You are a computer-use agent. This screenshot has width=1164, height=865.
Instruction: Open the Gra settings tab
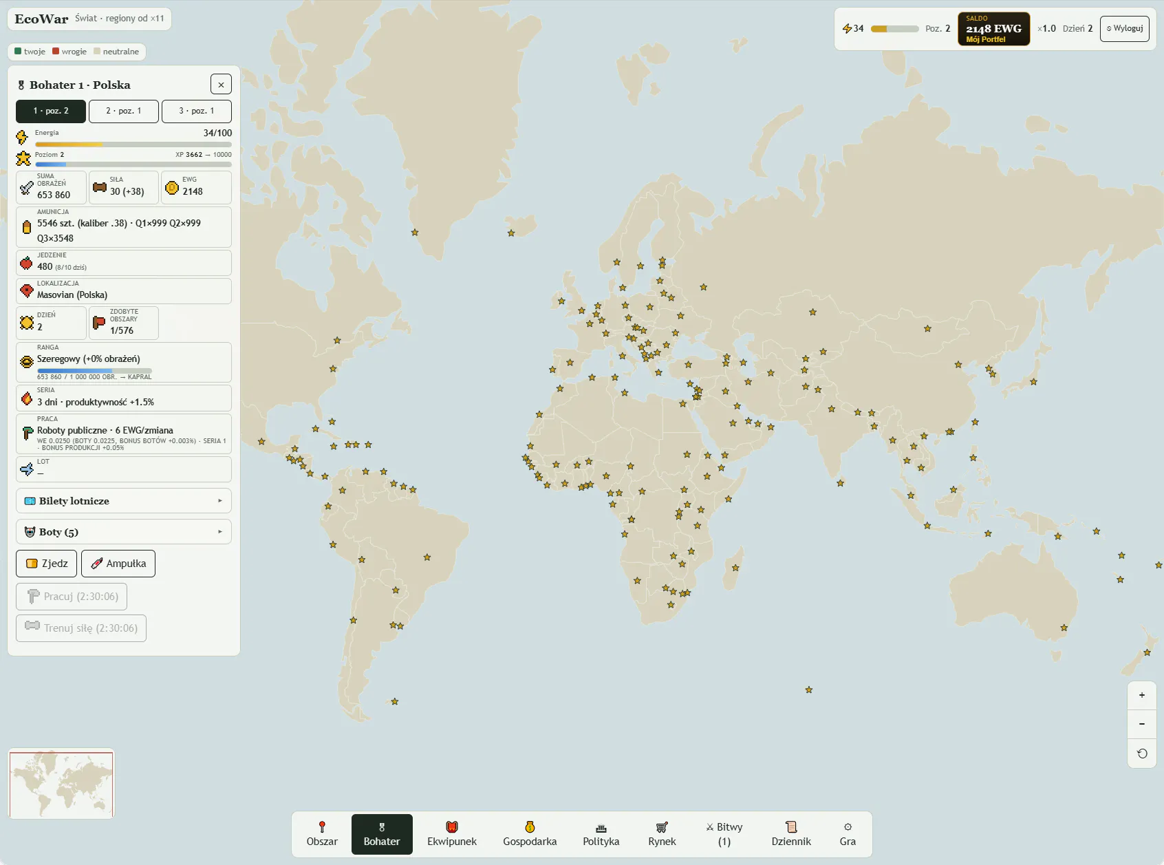(848, 834)
